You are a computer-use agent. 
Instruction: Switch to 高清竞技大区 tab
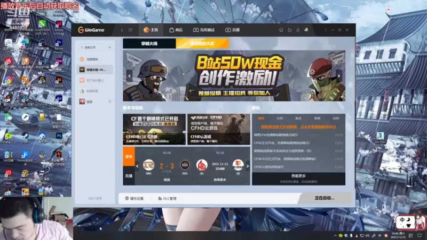(x=202, y=44)
